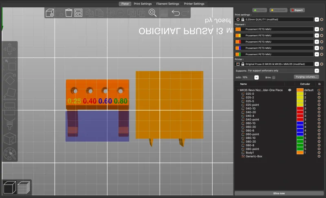Select the Expert mode option
The width and height of the screenshot is (326, 198).
(297, 9)
